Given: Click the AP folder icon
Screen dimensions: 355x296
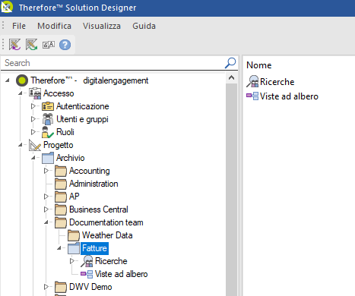Looking at the screenshot, I should coord(61,197).
